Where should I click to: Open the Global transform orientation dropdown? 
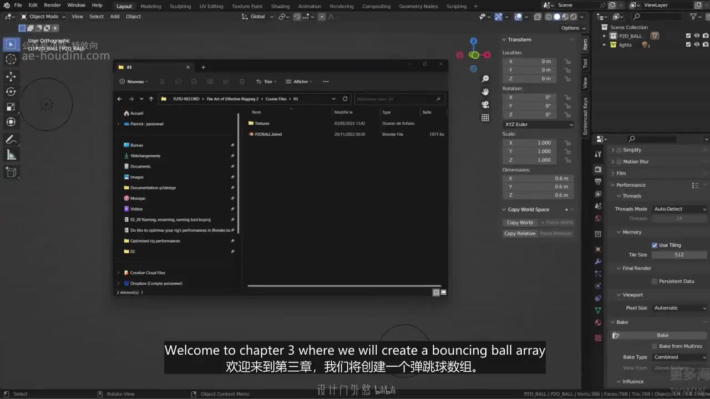click(x=257, y=17)
